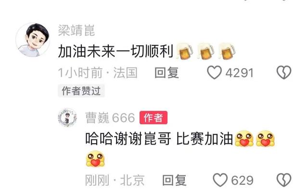This screenshot has width=308, height=195.
Task: Open 梁靖崑's cartoon avatar profile
Action: 33,39
